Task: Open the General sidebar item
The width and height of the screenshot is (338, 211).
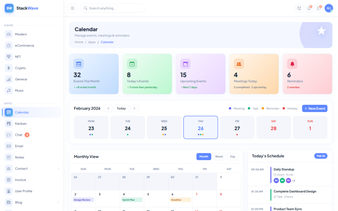Action: [x=32, y=79]
